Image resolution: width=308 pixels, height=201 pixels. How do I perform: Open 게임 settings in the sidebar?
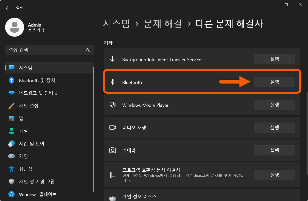[49, 156]
